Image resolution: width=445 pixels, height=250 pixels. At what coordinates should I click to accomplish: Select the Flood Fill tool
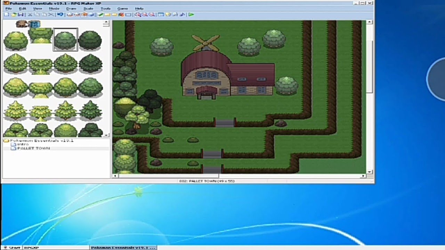pos(121,15)
